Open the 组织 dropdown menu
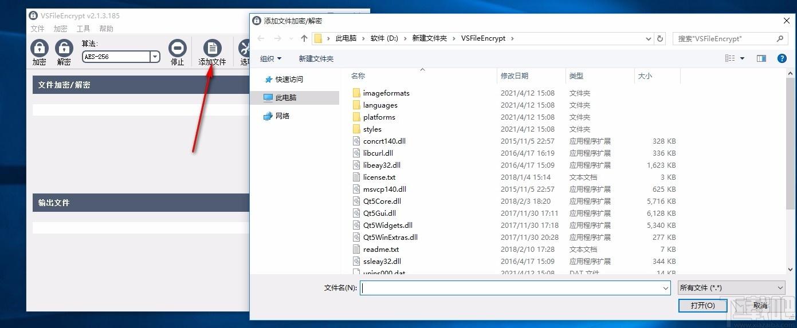 coord(270,58)
